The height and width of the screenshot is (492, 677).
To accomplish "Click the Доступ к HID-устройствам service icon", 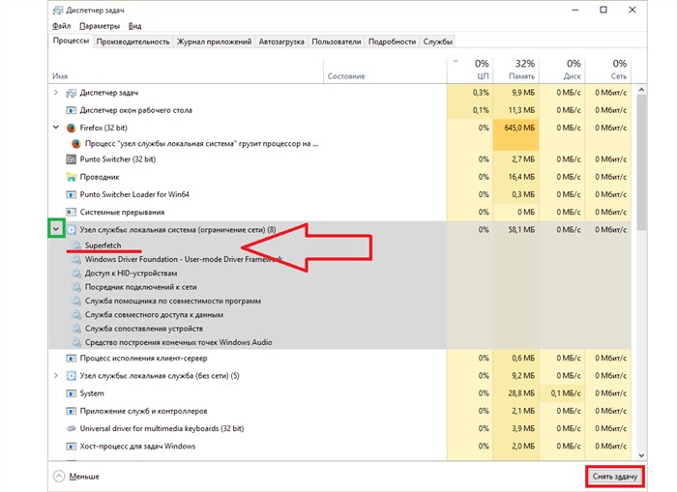I will tap(76, 274).
